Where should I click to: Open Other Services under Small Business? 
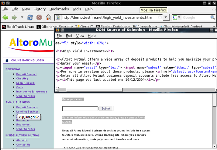pyautogui.click(x=25, y=129)
